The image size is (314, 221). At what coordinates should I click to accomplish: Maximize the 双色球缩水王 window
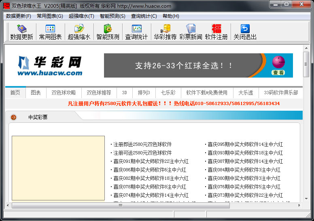tap(286, 4)
